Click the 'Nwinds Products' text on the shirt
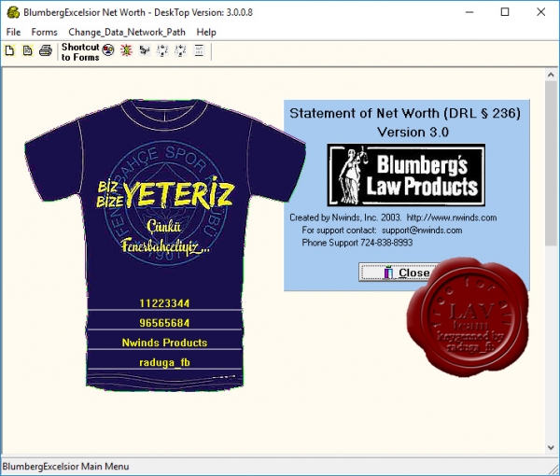This screenshot has height=476, width=560. [164, 343]
